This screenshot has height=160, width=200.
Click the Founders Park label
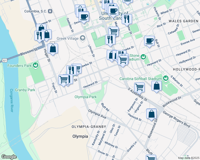point(20,66)
